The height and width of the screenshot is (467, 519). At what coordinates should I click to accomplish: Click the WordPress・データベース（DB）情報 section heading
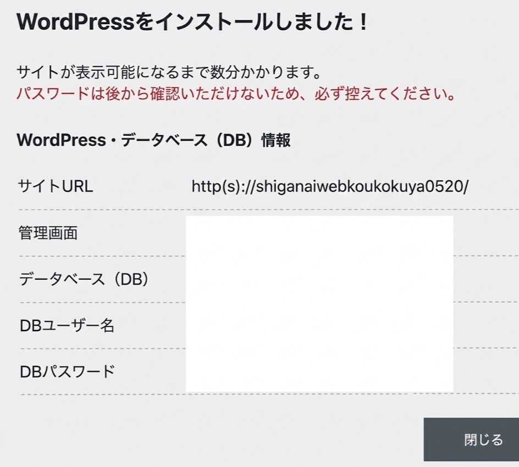(x=153, y=140)
